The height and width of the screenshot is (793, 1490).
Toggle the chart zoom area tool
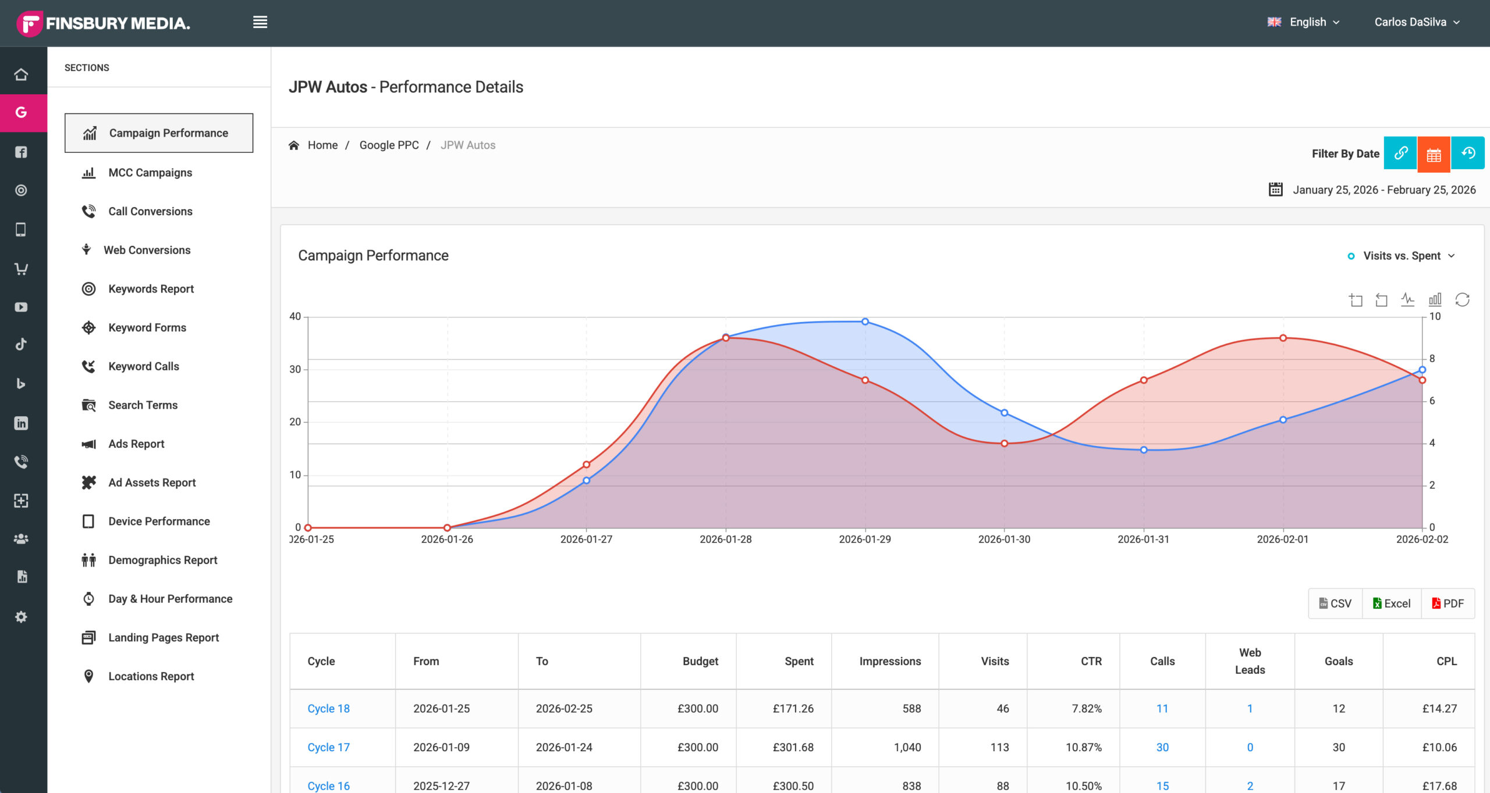tap(1356, 300)
